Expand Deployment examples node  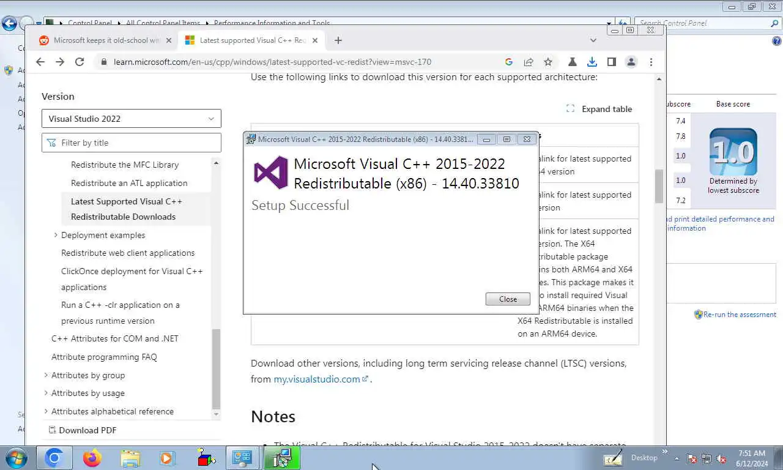pyautogui.click(x=56, y=235)
